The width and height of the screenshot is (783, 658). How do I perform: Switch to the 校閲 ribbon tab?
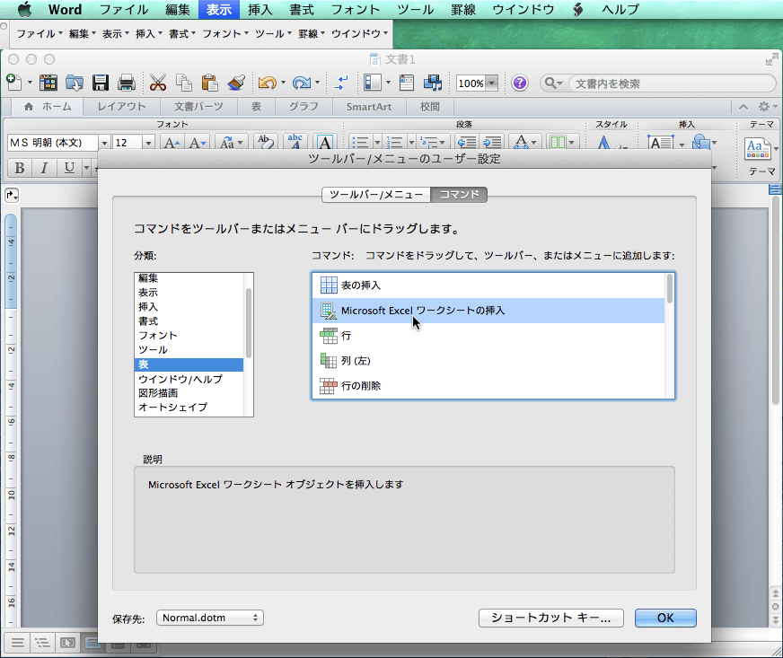(x=429, y=106)
